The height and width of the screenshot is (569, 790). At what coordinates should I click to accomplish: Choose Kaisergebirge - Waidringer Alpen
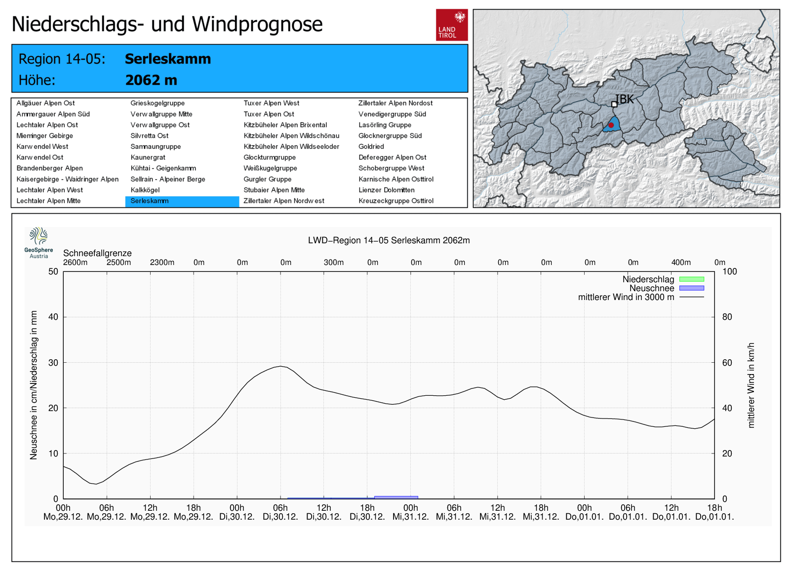click(67, 179)
